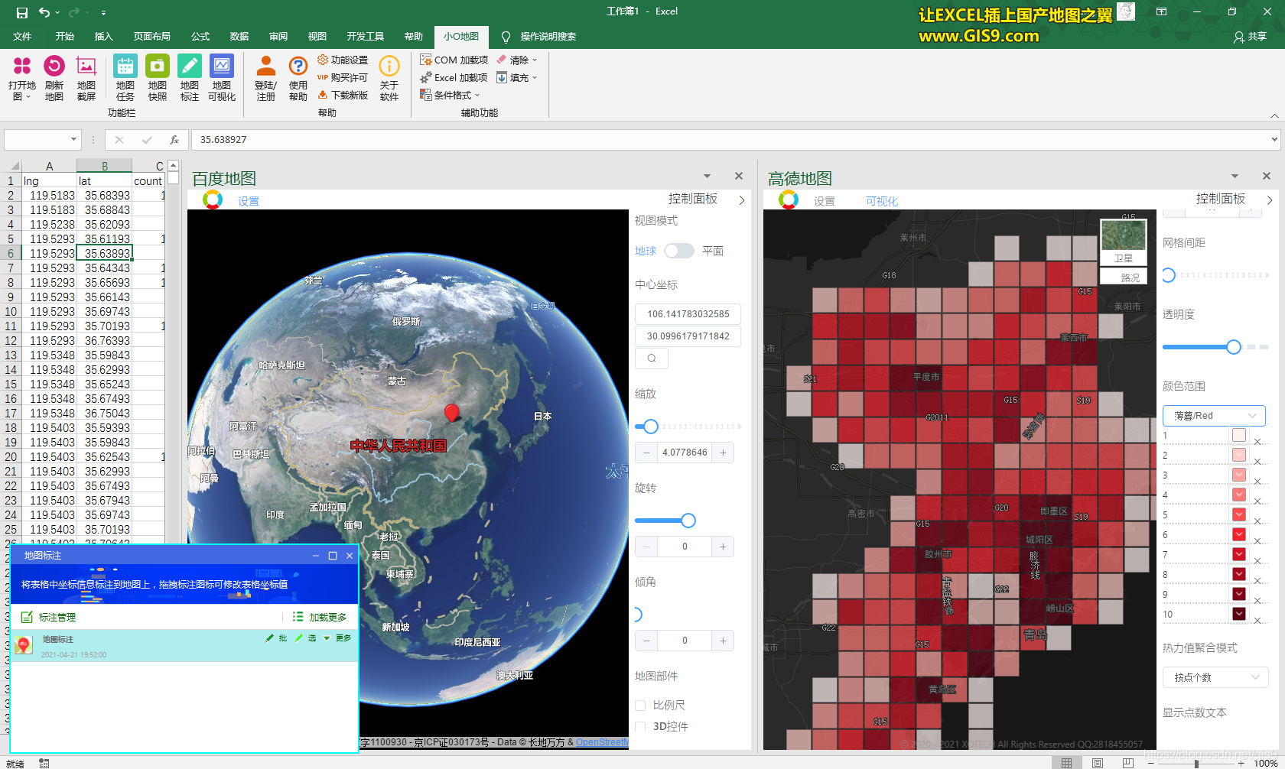Click the Page Layout view icon in status bar
1285x769 pixels.
pyautogui.click(x=1098, y=763)
